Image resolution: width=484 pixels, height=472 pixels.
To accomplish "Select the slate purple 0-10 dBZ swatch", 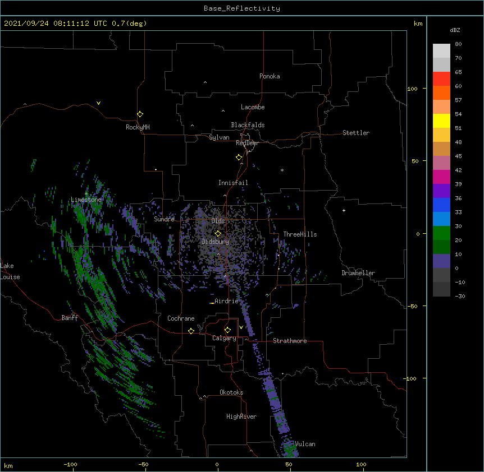I will coord(441,261).
